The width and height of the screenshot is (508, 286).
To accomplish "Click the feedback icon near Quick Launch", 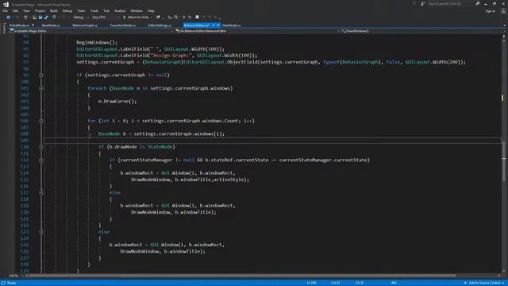I will click(x=423, y=3).
